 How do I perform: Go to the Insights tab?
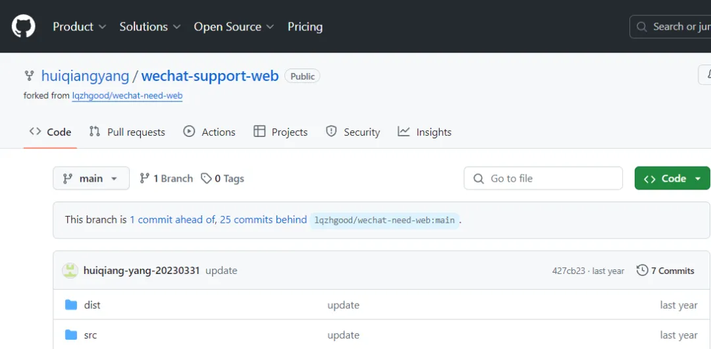coord(425,132)
